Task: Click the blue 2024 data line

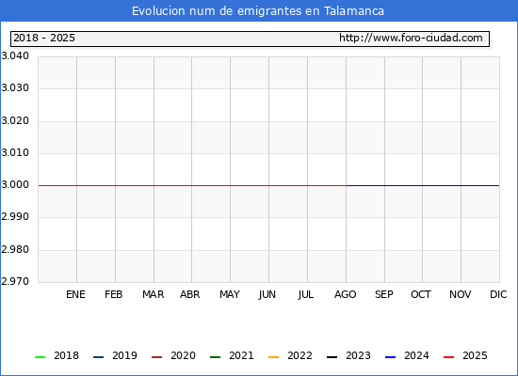Action: (423, 186)
